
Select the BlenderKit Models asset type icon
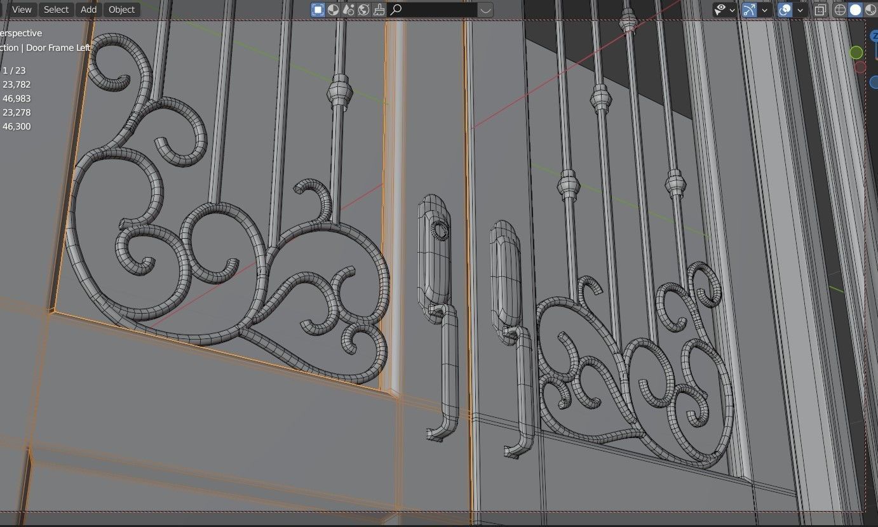tap(318, 10)
